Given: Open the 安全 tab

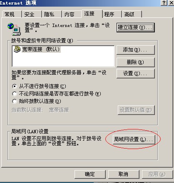Looking at the screenshot, I should tap(32, 14).
